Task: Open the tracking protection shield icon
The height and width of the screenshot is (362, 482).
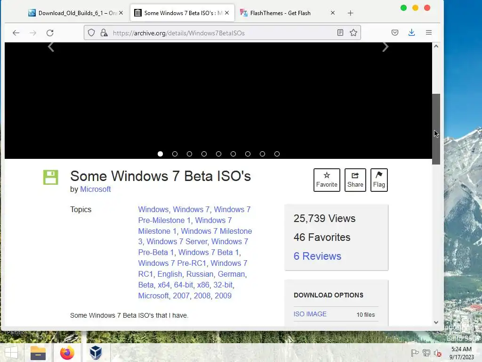Action: (91, 33)
